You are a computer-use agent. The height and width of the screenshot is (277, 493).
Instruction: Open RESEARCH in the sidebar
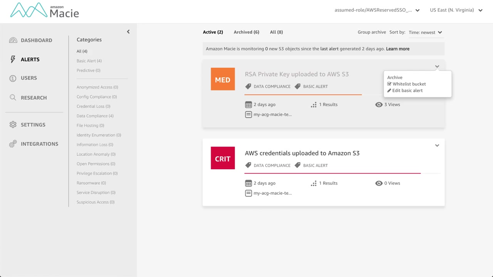tap(34, 98)
